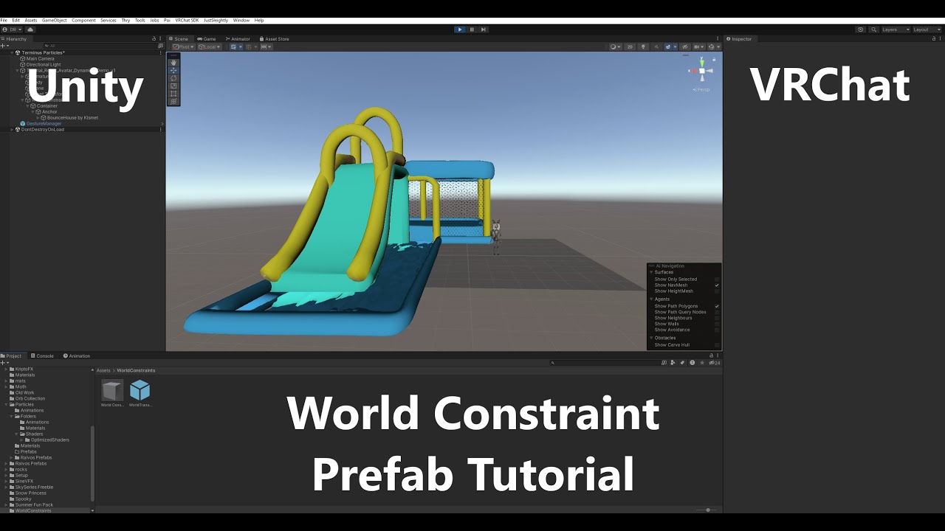Switch to the Console tab
This screenshot has height=531, width=945.
(42, 355)
